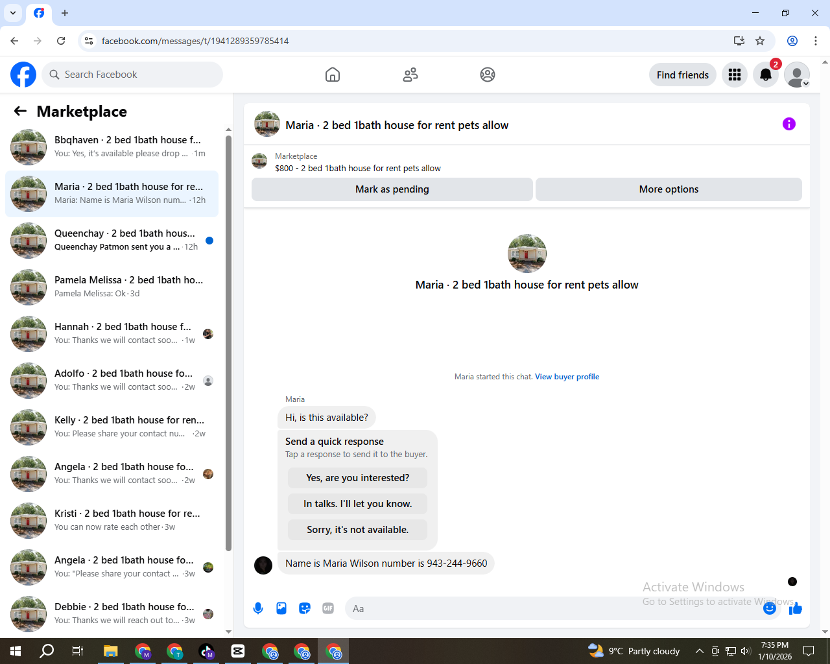The width and height of the screenshot is (830, 664).
Task: View site information icon in address bar
Action: point(89,41)
